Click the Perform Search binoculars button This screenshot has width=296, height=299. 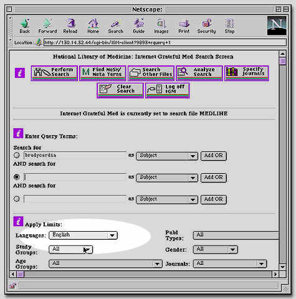pyautogui.click(x=54, y=73)
